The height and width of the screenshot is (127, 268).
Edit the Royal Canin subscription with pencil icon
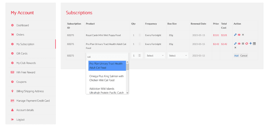coord(235,35)
